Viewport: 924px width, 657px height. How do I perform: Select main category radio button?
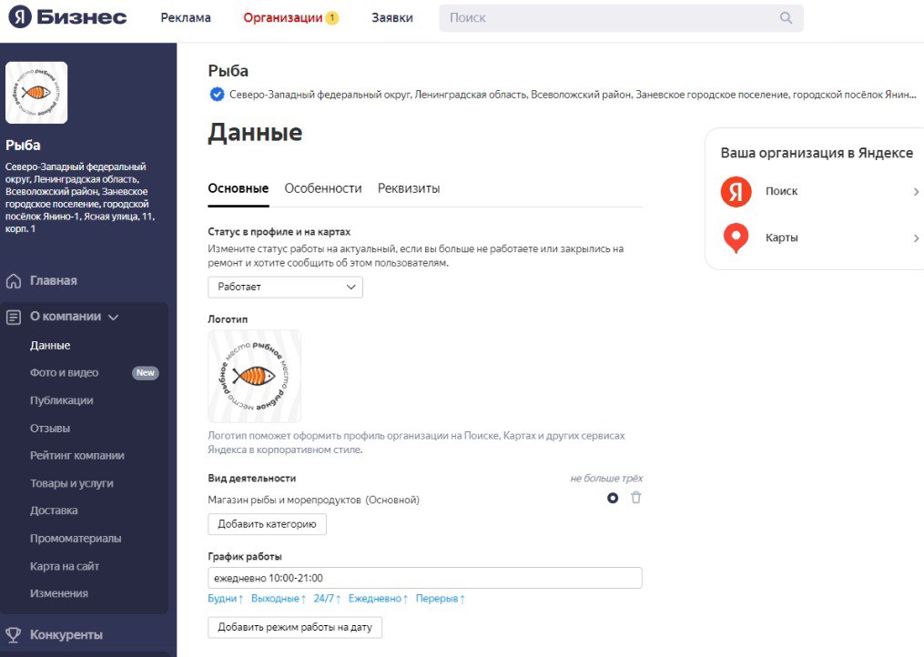click(613, 499)
